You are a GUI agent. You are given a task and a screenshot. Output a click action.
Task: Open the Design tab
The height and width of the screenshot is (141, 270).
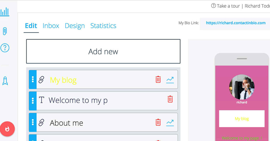tap(75, 26)
